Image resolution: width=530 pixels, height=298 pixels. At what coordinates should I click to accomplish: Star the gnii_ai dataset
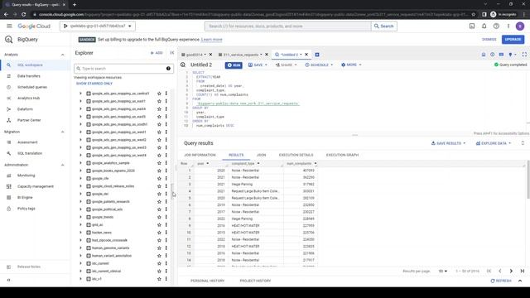159,224
